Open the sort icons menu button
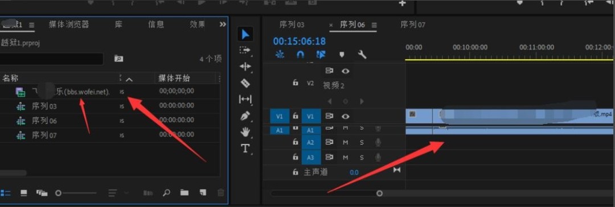The width and height of the screenshot is (615, 207). point(113,193)
